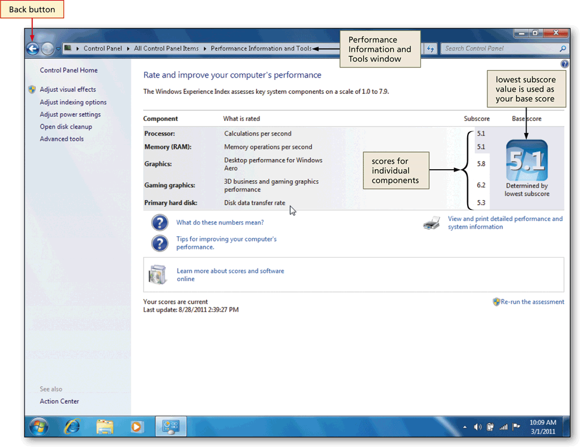Launch Windows Media Player from the taskbar
This screenshot has height=448, width=581.
(x=136, y=427)
